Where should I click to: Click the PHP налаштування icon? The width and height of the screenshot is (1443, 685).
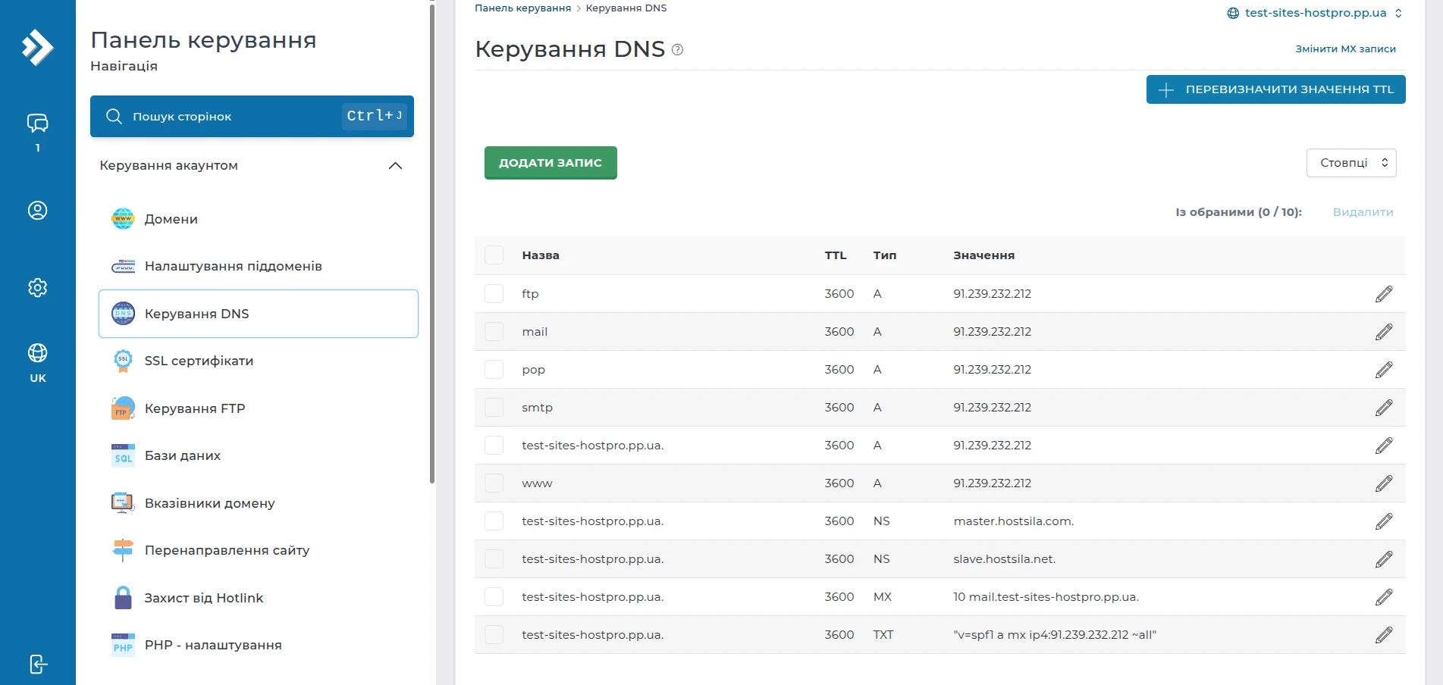123,645
